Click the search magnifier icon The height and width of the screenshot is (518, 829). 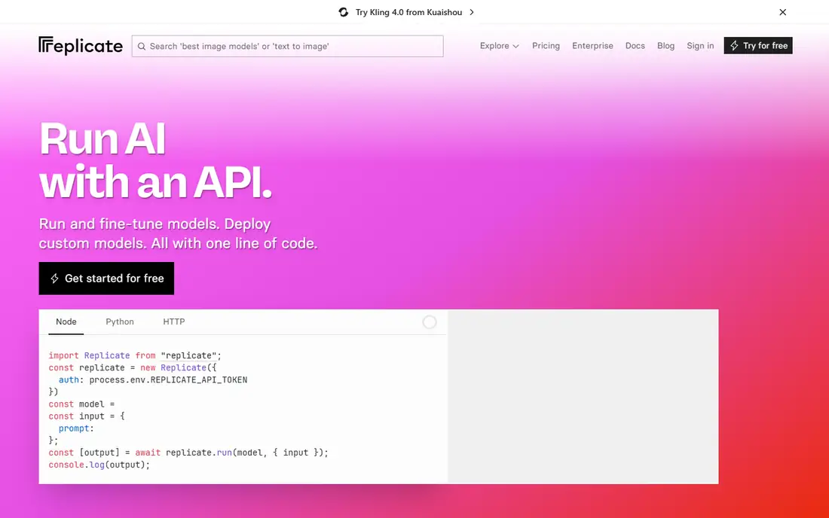pos(142,47)
